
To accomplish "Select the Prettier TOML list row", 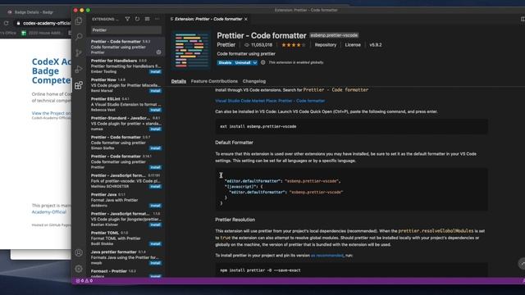I will coord(126,238).
